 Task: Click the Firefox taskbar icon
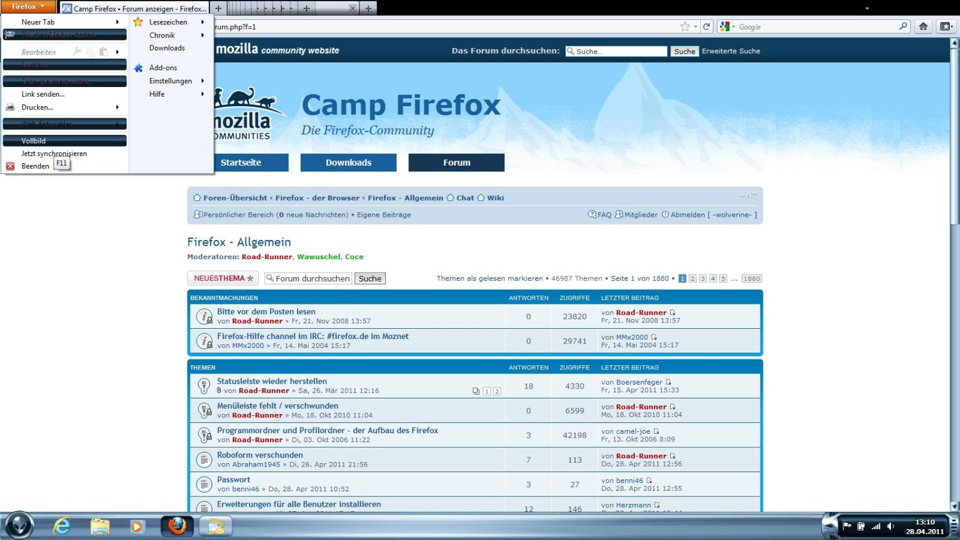coord(177,526)
